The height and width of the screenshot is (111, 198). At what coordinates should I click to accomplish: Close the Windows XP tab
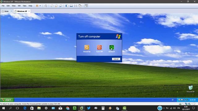[29, 11]
